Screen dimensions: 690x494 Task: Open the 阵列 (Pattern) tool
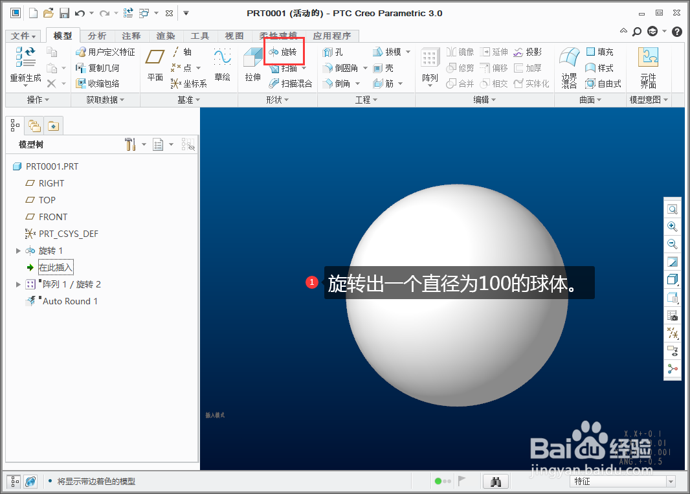pyautogui.click(x=430, y=65)
